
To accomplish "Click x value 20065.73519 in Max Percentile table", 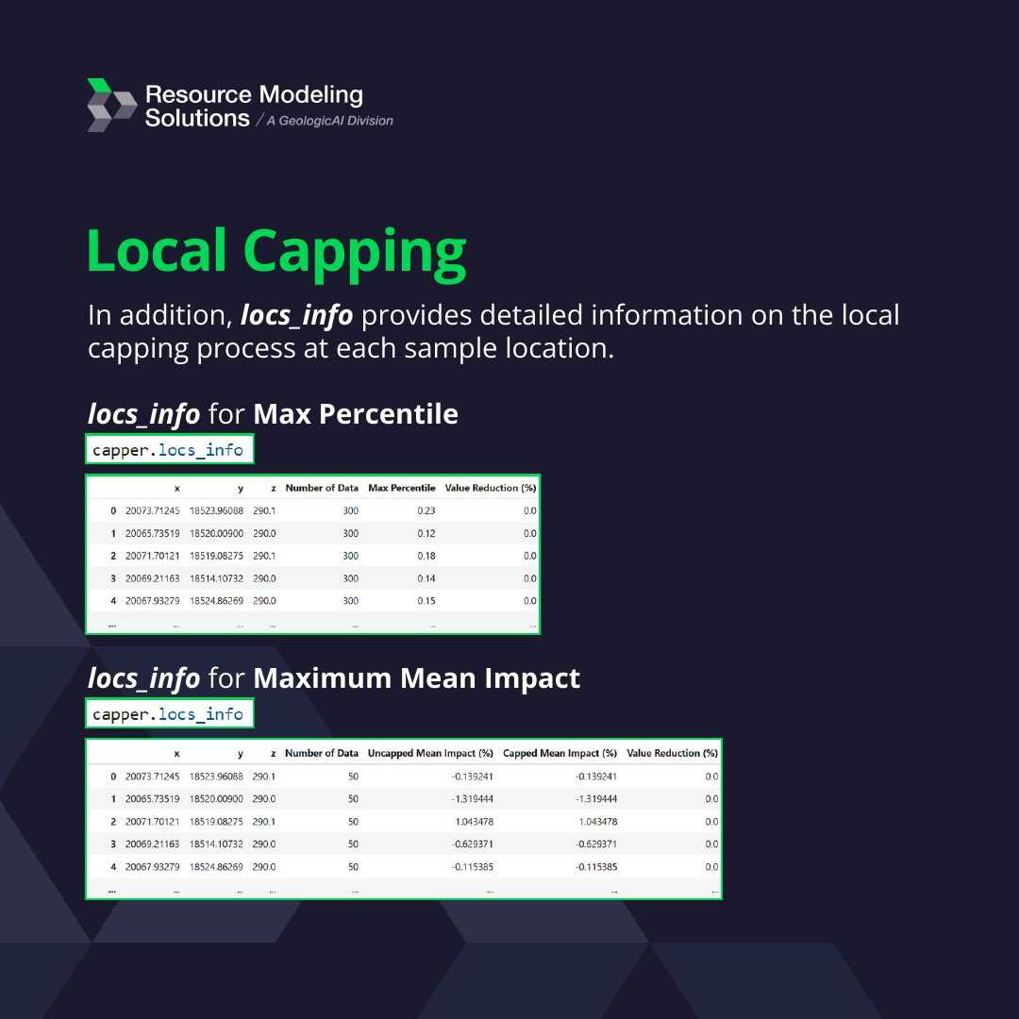I will (152, 533).
